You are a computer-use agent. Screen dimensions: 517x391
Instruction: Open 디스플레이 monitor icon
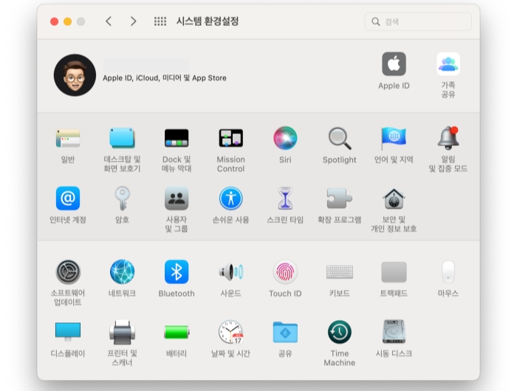coord(68,332)
